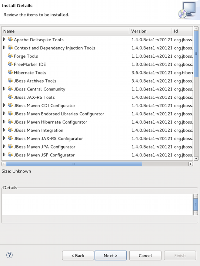
Task: Click the JBoss Maven JPA Configurator icon
Action: 10,147
